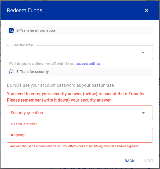This screenshot has height=169, width=160.
Task: Focus the Answer input field
Action: tap(80, 135)
